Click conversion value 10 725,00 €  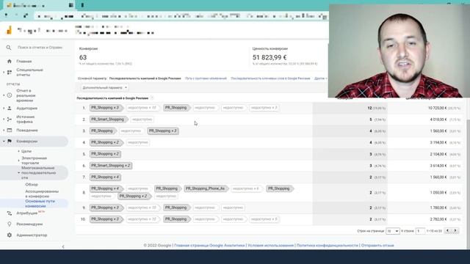[438, 108]
